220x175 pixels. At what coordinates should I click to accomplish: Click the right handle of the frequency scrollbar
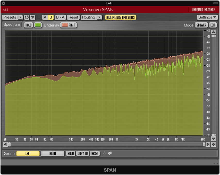coord(204,144)
